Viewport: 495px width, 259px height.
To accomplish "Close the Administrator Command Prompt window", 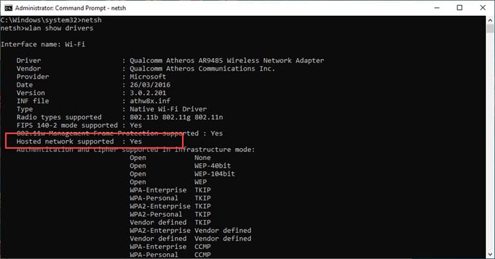I will pyautogui.click(x=482, y=8).
